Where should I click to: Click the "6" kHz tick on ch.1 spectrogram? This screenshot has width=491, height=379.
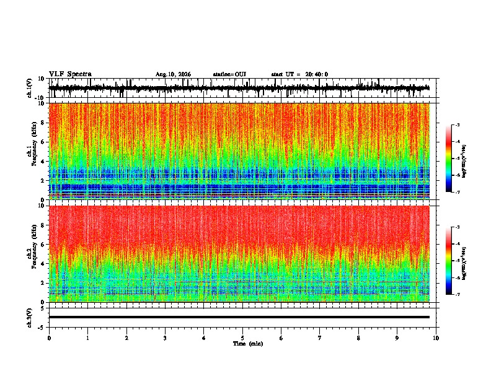pos(43,142)
